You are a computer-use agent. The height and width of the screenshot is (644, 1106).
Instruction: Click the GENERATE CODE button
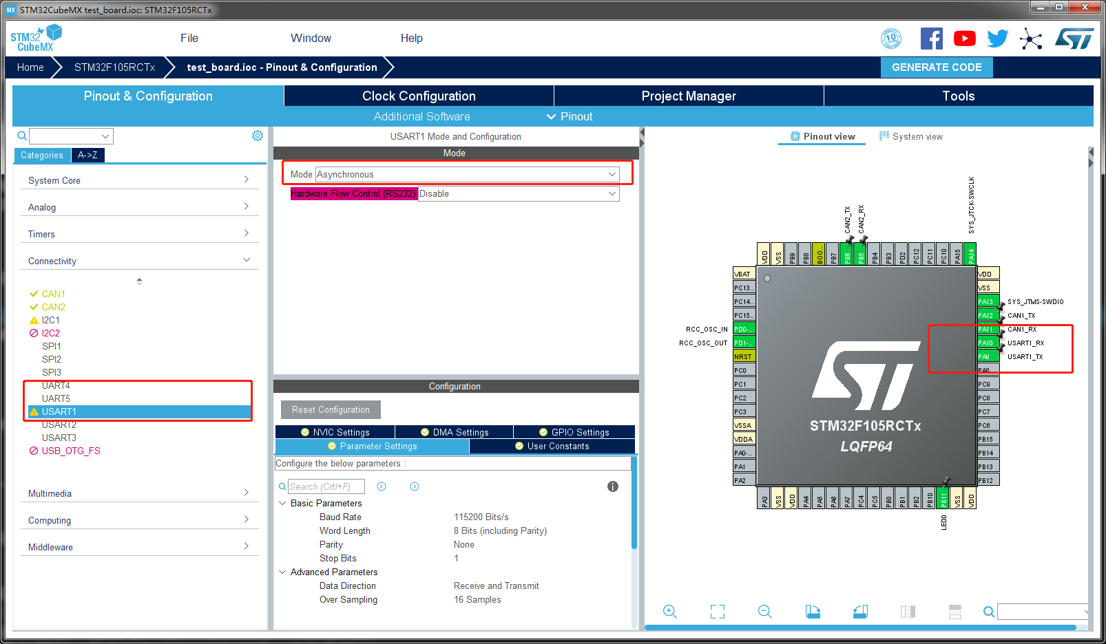tap(937, 67)
